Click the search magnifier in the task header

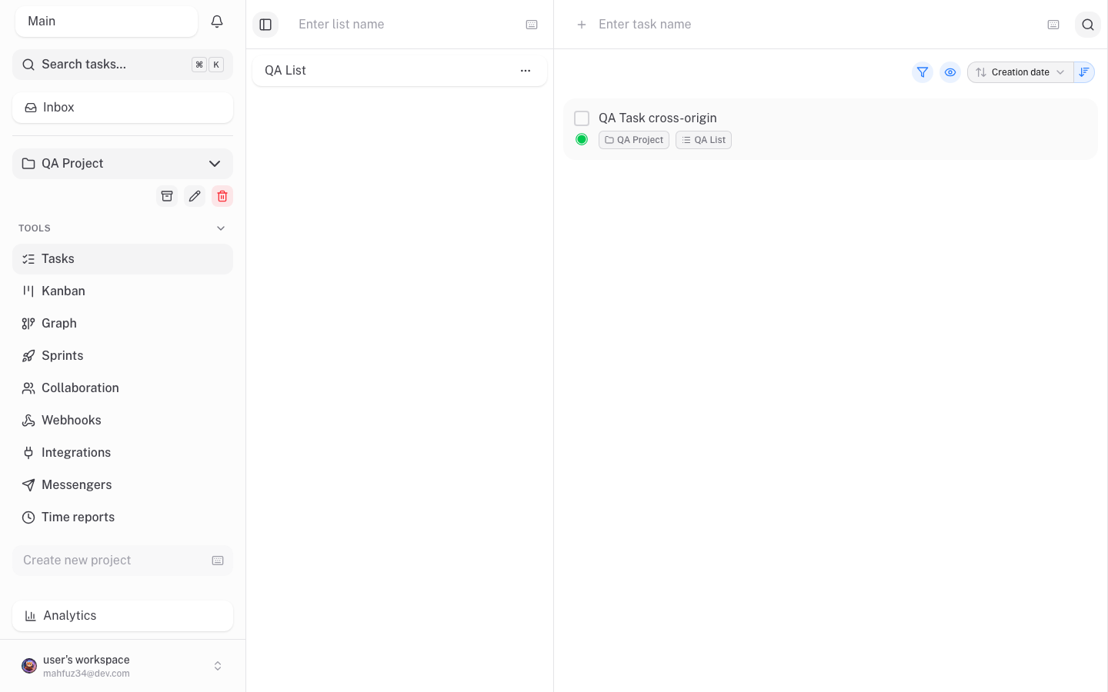point(1088,25)
